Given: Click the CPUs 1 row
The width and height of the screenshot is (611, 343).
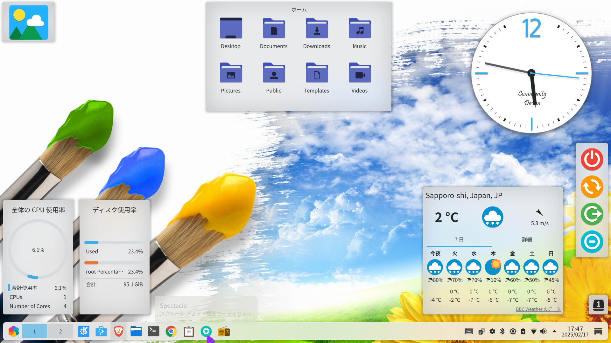Looking at the screenshot, I should tap(38, 297).
